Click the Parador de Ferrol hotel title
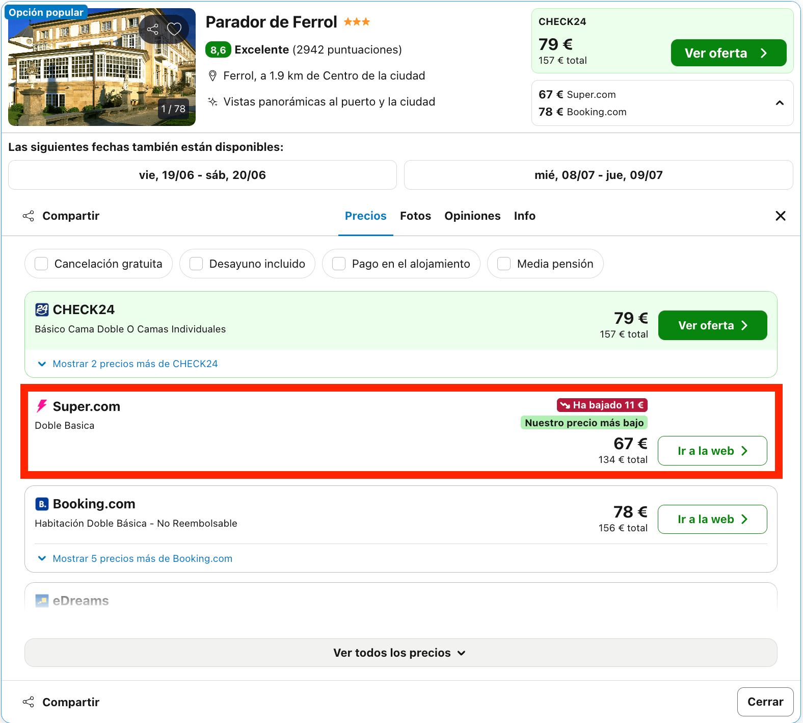803x723 pixels. tap(271, 22)
